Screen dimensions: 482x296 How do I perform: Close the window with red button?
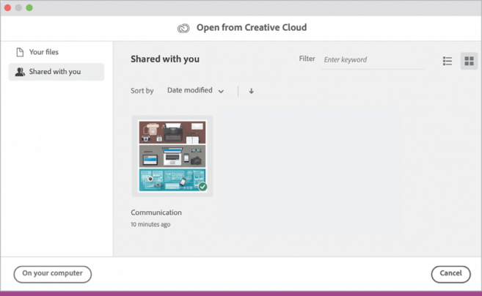point(7,7)
